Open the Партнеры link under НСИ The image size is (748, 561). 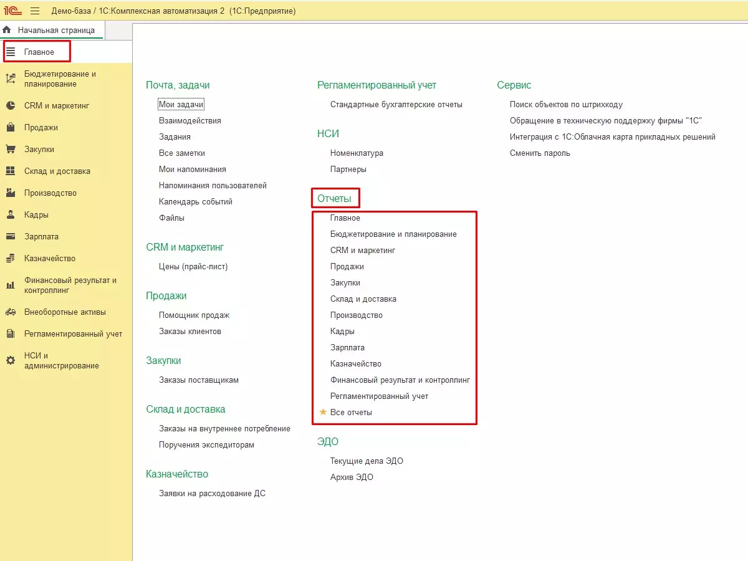click(x=348, y=170)
